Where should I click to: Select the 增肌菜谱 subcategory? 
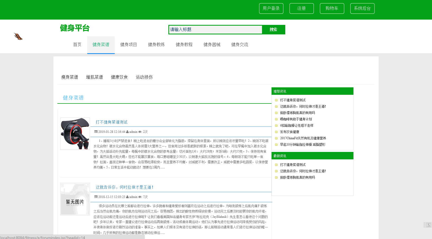click(x=94, y=77)
